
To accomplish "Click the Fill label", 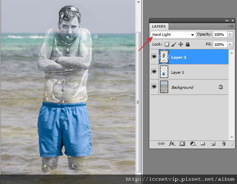I will click(x=209, y=44).
